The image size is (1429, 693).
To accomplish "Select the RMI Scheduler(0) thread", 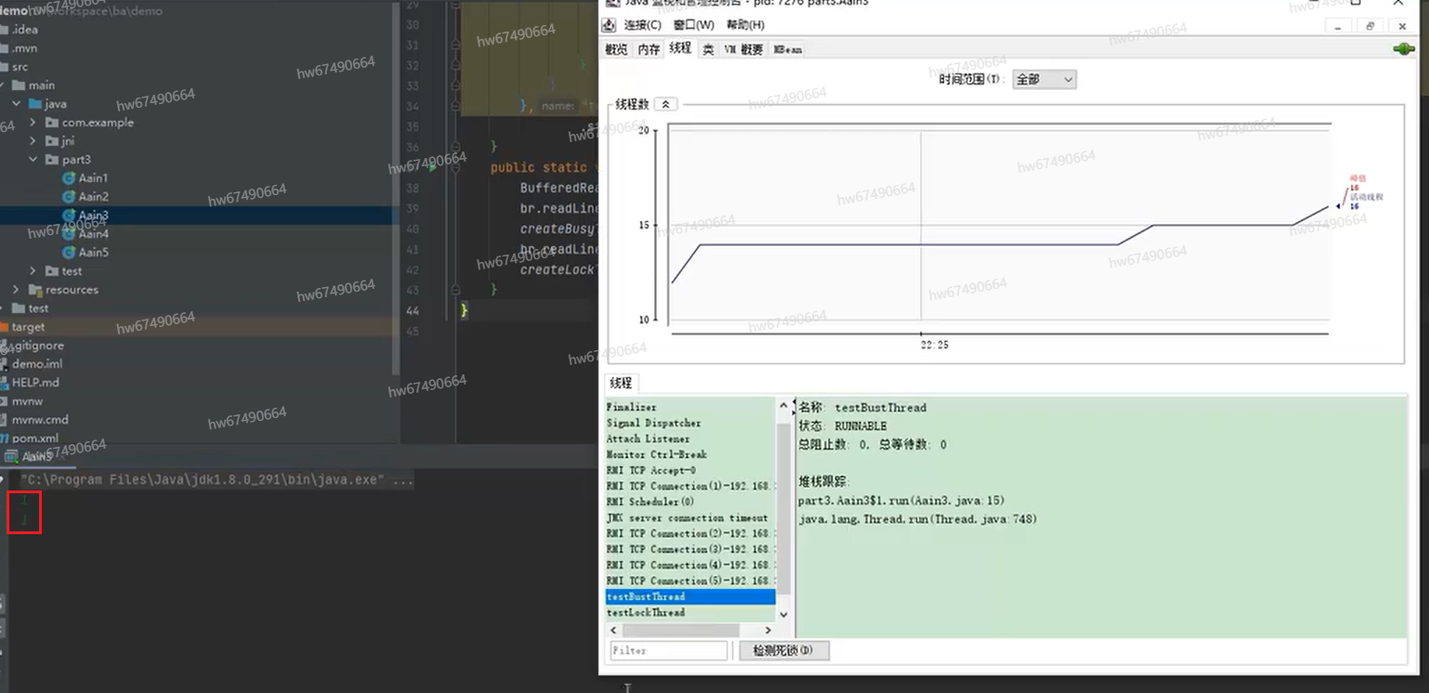I will point(689,503).
